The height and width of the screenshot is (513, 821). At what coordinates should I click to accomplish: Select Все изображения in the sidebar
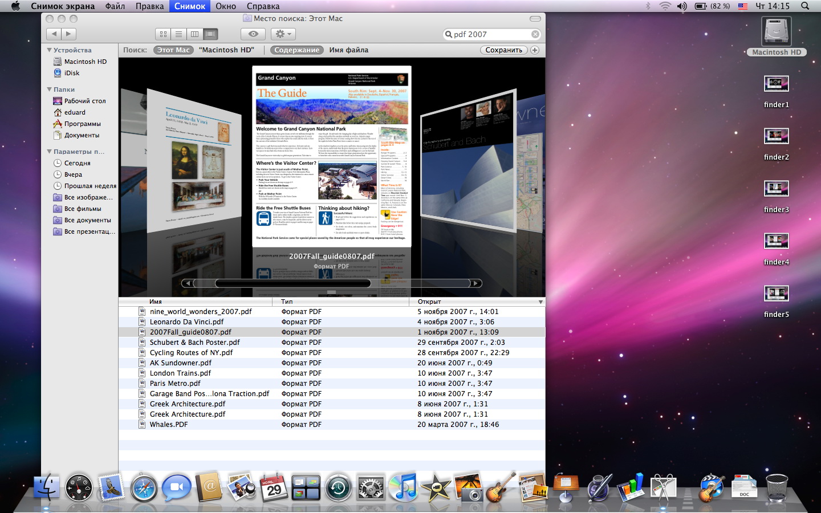coord(83,197)
